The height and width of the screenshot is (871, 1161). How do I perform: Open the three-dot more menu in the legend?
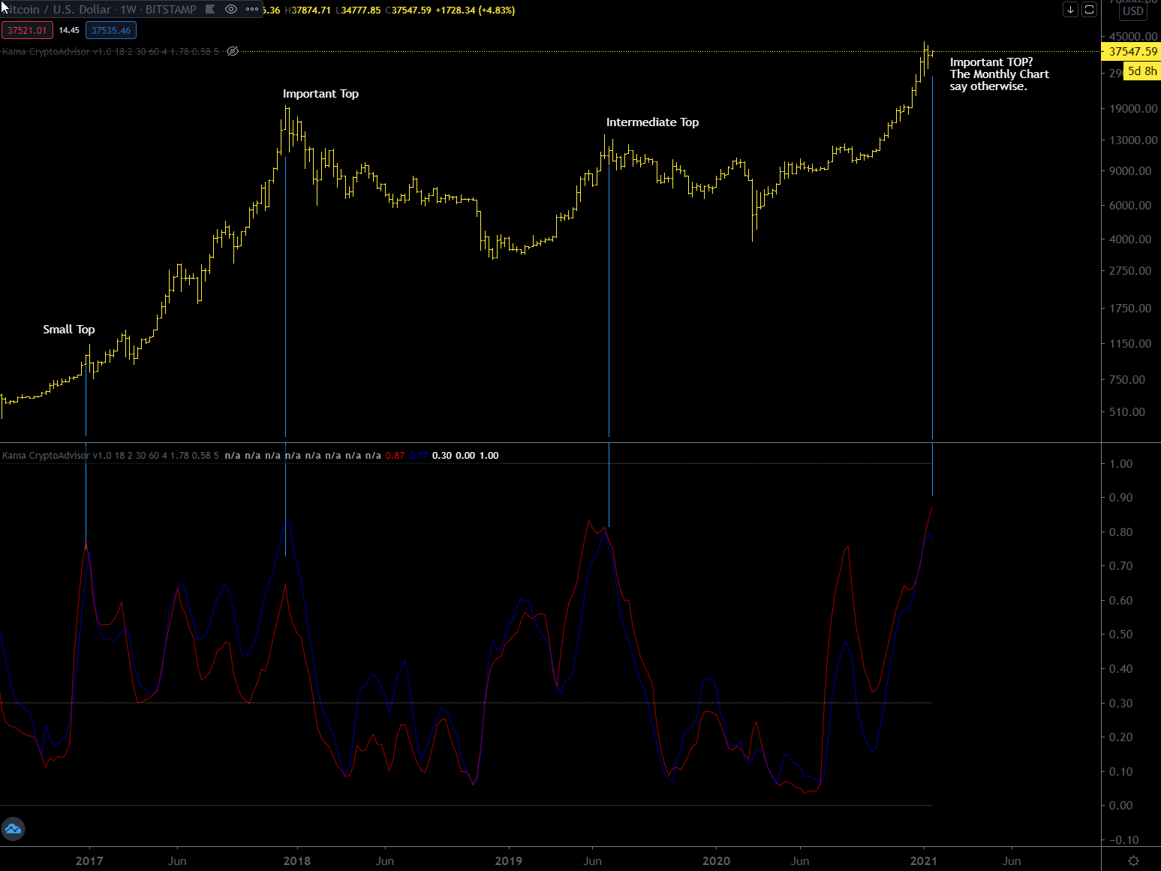tap(252, 10)
